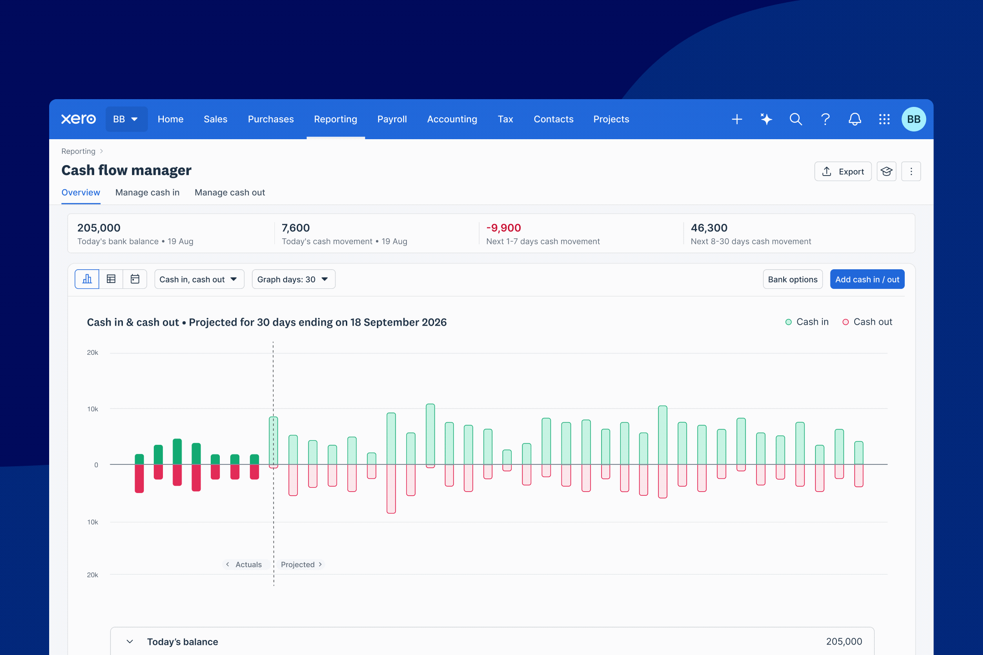This screenshot has width=983, height=655.
Task: Expand the Today's balance row
Action: [492, 641]
